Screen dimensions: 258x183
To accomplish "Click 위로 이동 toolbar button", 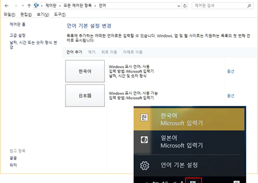I will click(x=109, y=52).
